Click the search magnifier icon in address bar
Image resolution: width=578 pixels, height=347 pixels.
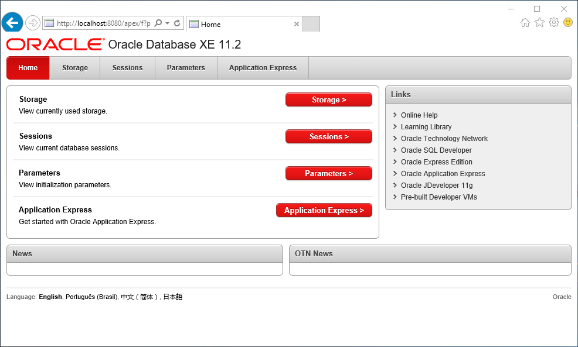[x=158, y=23]
